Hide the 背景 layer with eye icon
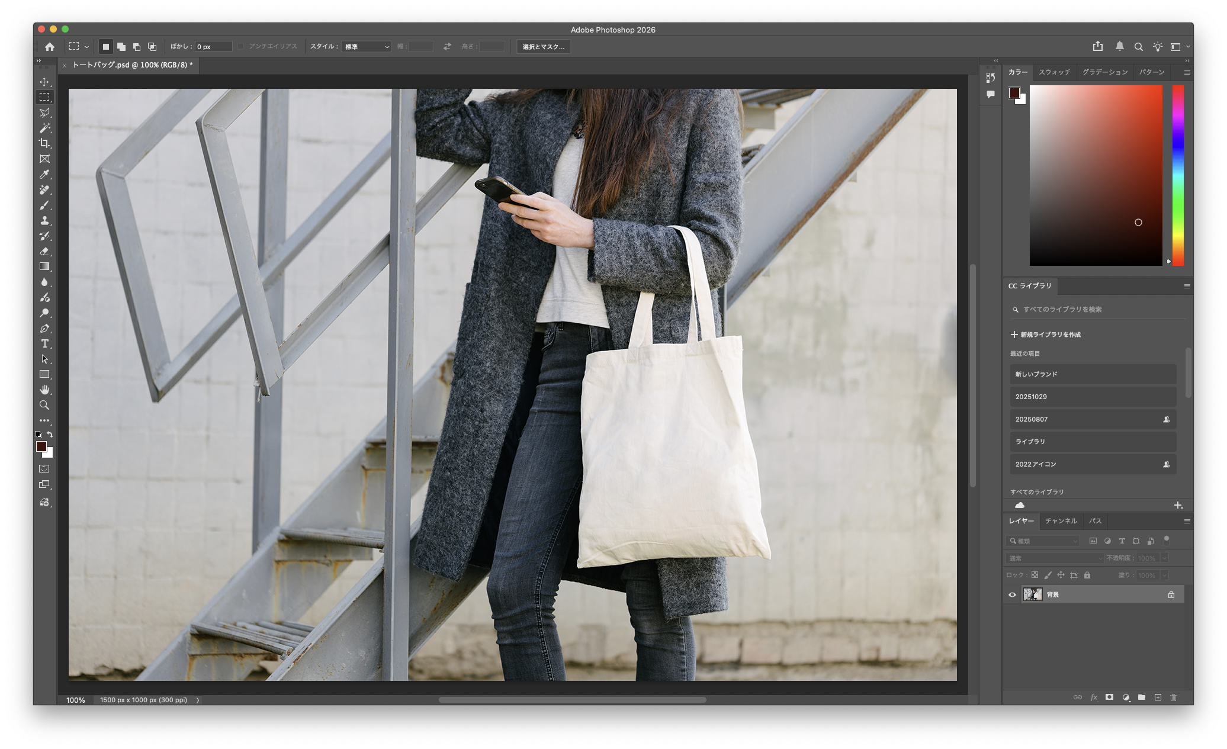 1012,594
